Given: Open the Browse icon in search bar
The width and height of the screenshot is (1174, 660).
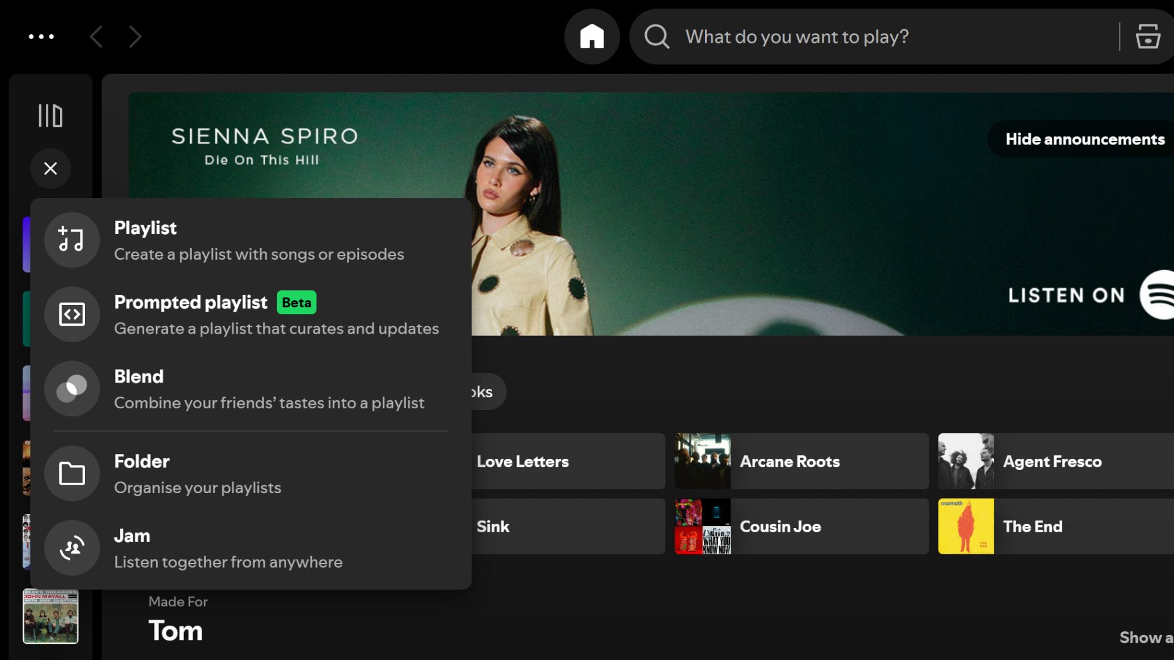Looking at the screenshot, I should pos(1148,37).
